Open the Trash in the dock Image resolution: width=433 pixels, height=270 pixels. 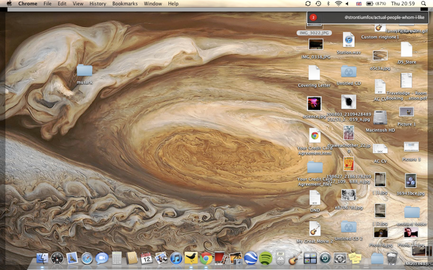392,258
